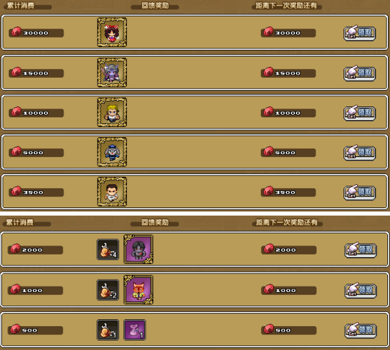Select the meat x2 reward item

pyautogui.click(x=108, y=290)
